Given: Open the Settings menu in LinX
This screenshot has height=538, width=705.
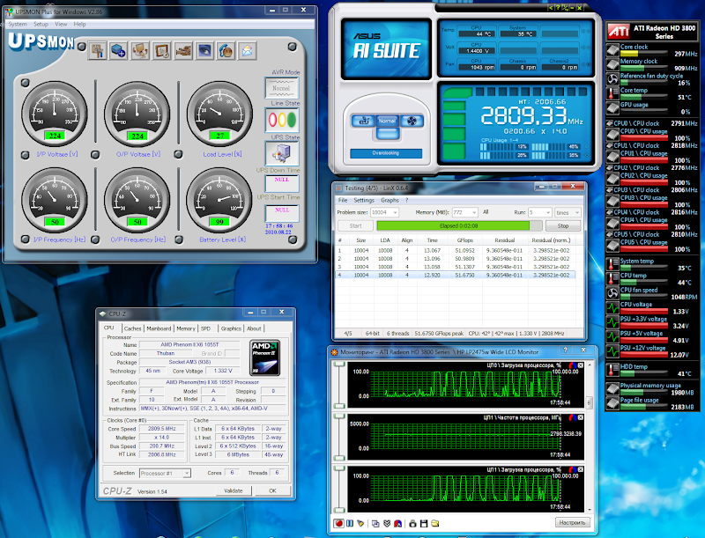Looking at the screenshot, I should (x=364, y=200).
